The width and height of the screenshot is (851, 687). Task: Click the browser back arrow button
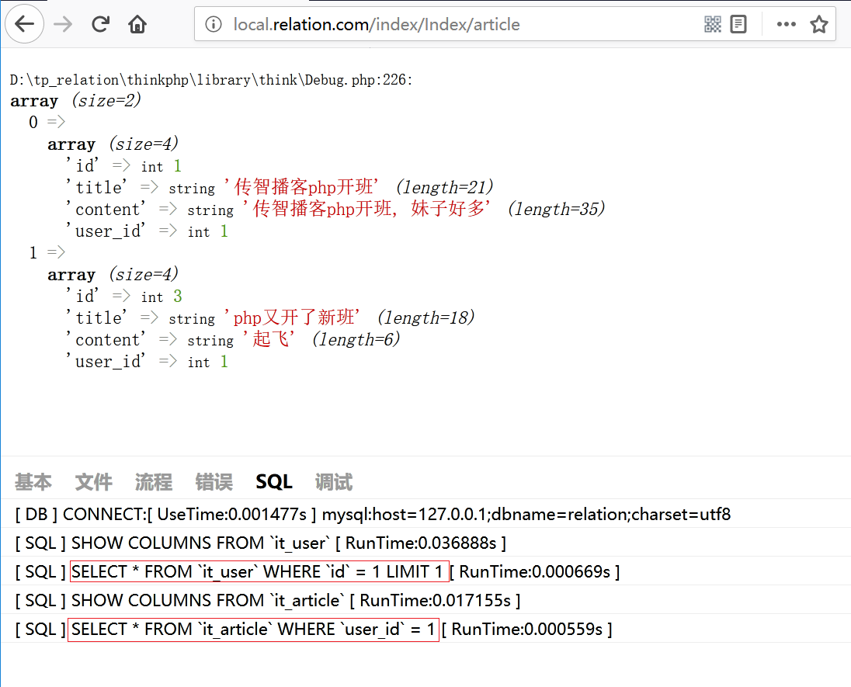point(25,24)
